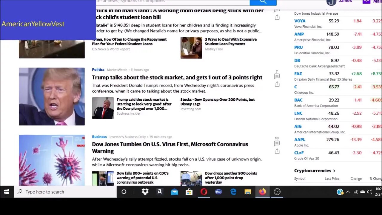Open 'Dow falls 800+ points on CDC's warning' story
Screen dimensions: 382x215
pyautogui.click(x=142, y=178)
